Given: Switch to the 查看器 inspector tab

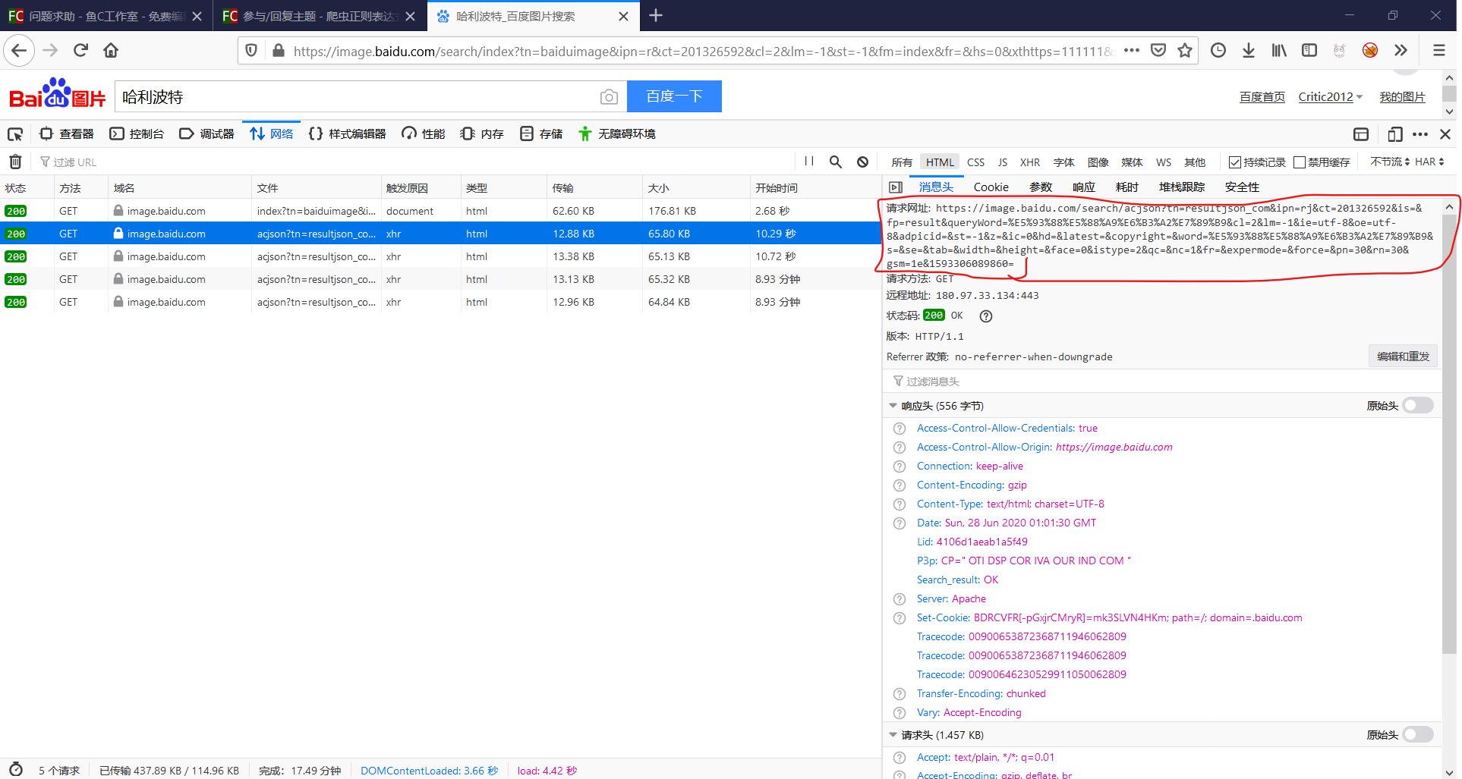Looking at the screenshot, I should [67, 134].
